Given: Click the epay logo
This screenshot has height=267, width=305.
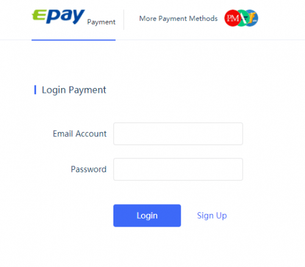Looking at the screenshot, I should [59, 16].
